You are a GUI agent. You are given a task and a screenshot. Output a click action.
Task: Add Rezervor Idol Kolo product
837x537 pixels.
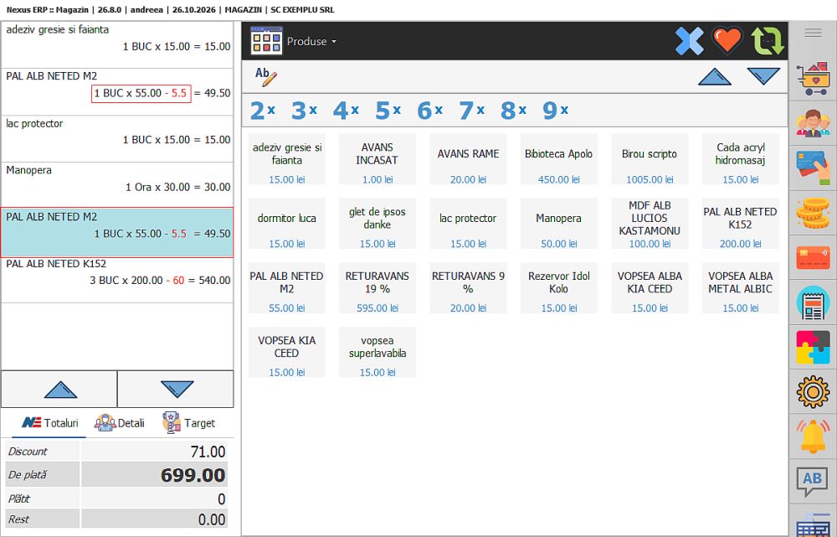pyautogui.click(x=559, y=288)
